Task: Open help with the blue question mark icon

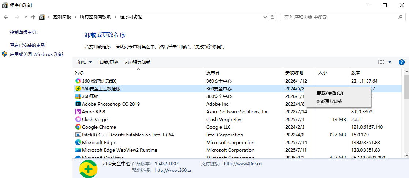Action: pos(401,62)
